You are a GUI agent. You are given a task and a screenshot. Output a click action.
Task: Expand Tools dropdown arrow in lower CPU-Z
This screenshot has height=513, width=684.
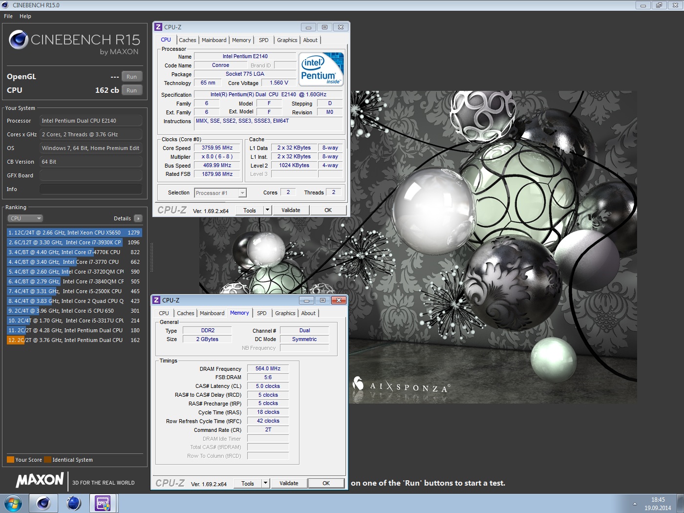[x=265, y=483]
